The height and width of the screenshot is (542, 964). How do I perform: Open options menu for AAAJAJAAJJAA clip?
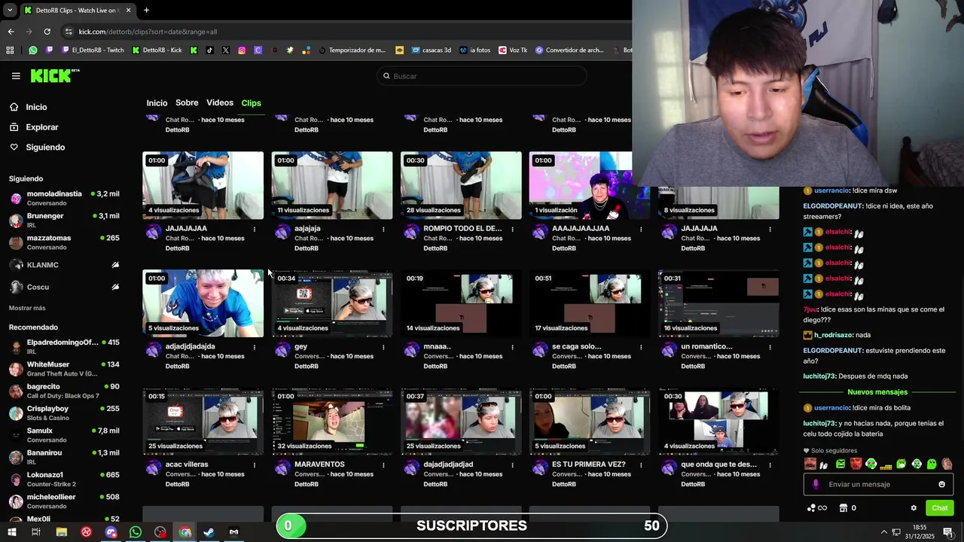point(641,229)
